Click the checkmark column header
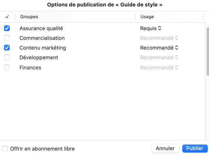Image resolution: width=209 pixels, height=155 pixels. point(7,17)
